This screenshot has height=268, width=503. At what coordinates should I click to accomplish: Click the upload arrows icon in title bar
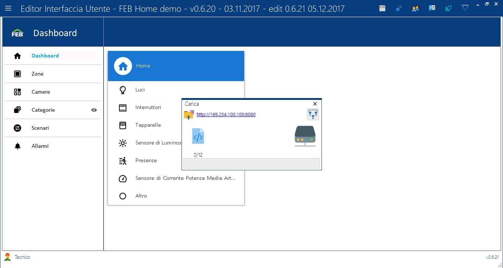click(x=465, y=8)
